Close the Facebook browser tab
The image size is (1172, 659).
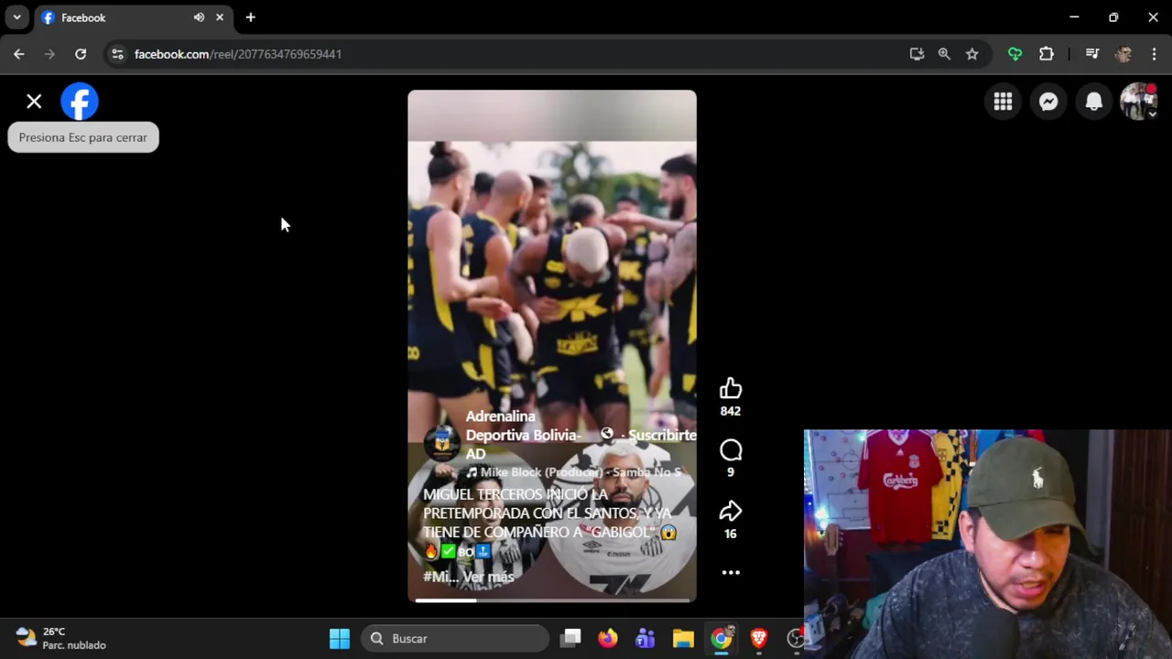220,17
